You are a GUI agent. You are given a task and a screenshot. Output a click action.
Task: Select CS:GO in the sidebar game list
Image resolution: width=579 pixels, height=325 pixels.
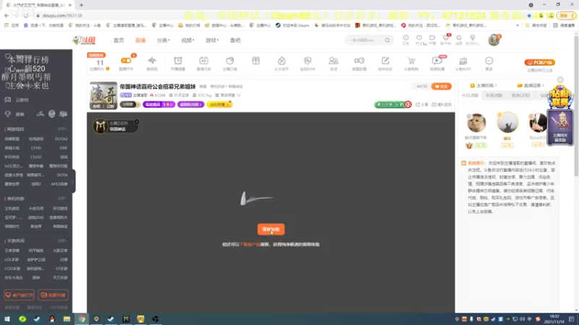coord(36,157)
